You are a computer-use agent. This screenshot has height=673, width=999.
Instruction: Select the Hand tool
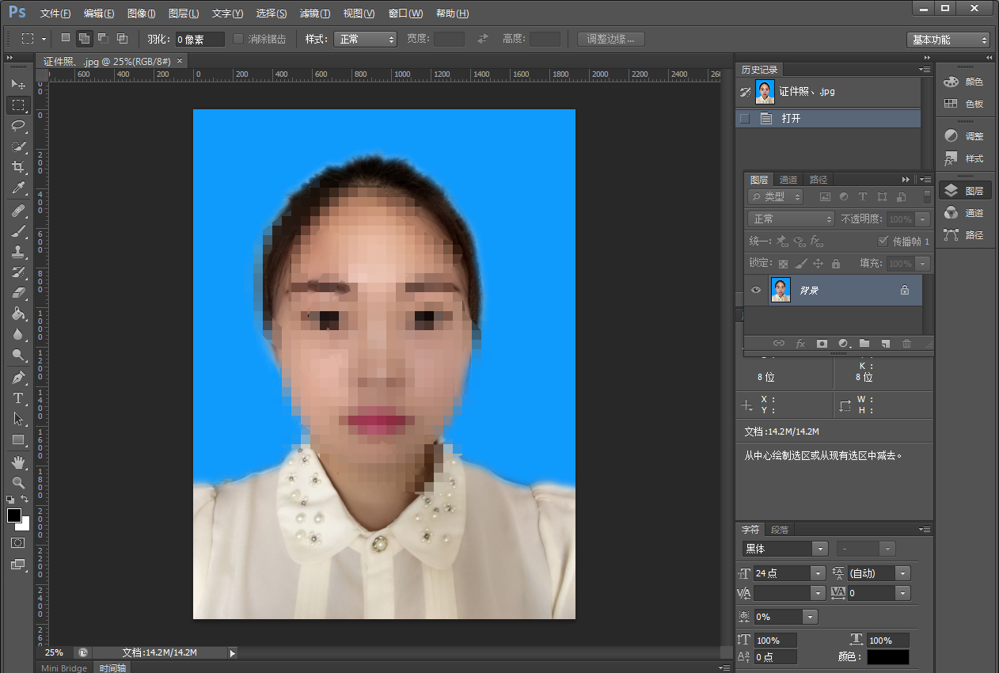coord(18,462)
